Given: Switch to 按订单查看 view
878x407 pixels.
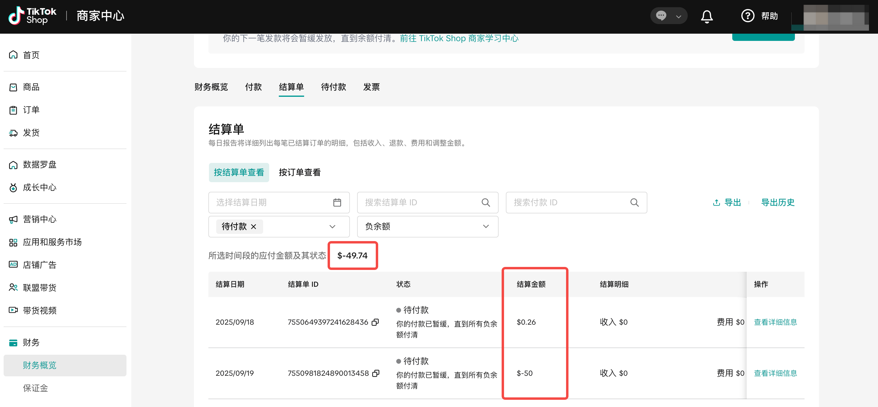Looking at the screenshot, I should tap(299, 172).
